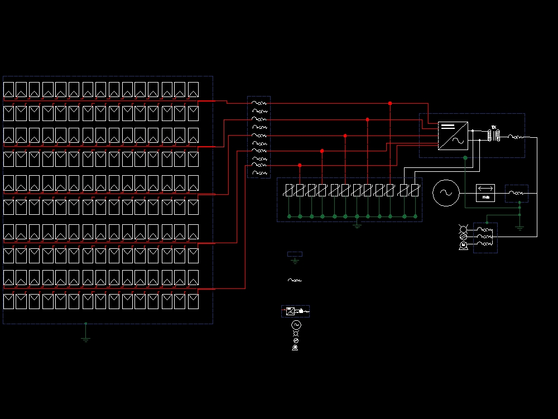Select the topmost DC fuse inductor symbol
This screenshot has width=558, height=419.
pos(259,103)
